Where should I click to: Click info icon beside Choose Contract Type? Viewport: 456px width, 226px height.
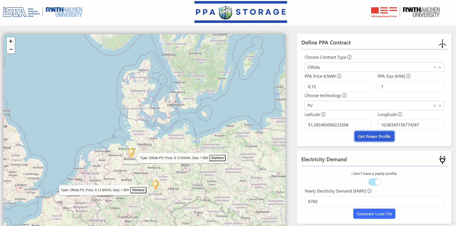[x=349, y=57]
